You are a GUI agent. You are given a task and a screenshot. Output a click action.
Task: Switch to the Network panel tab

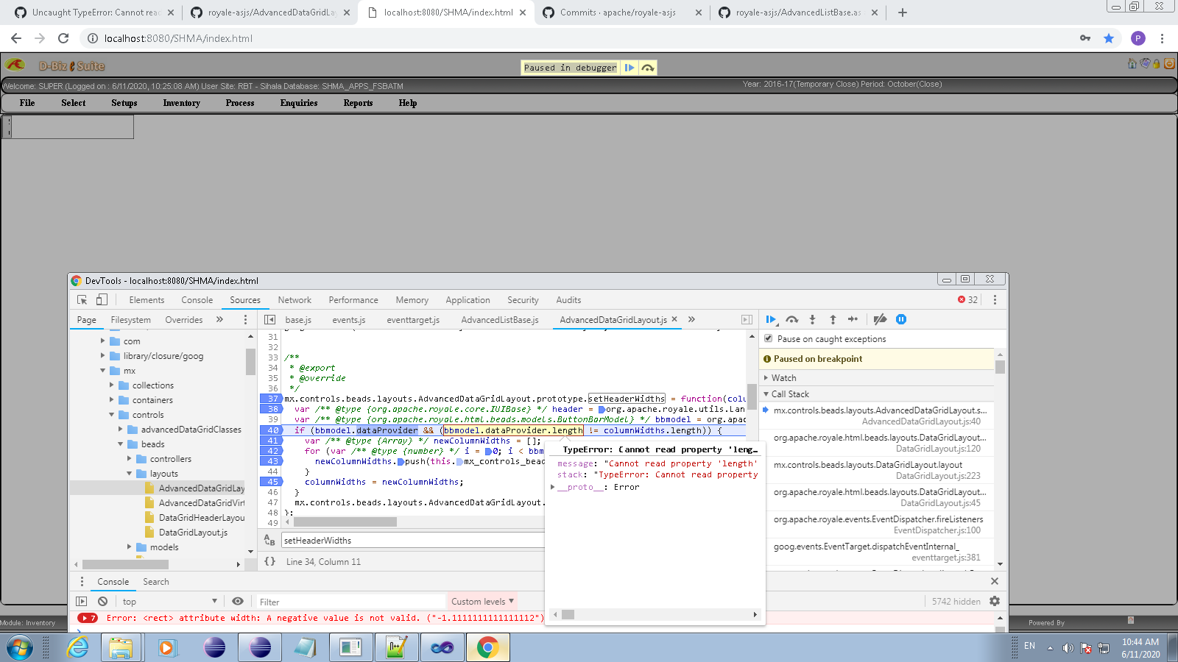click(x=294, y=300)
